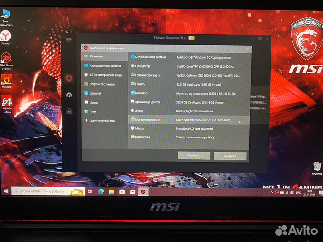This screenshot has height=242, width=323.
Task: Select the Графическая карта row
Action: [x=189, y=75]
